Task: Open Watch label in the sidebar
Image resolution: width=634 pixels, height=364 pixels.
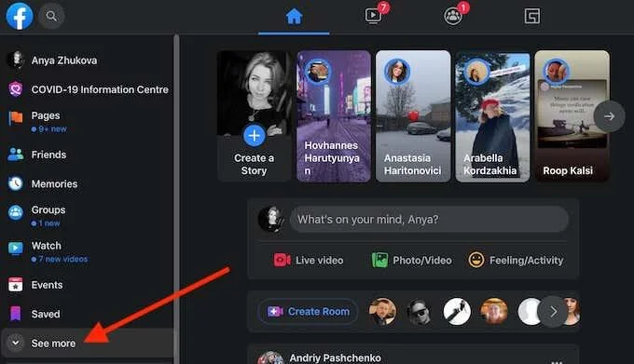Action: click(46, 246)
